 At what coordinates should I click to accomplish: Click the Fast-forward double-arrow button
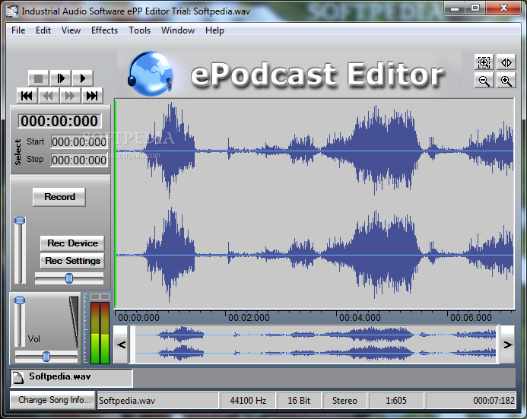point(70,96)
